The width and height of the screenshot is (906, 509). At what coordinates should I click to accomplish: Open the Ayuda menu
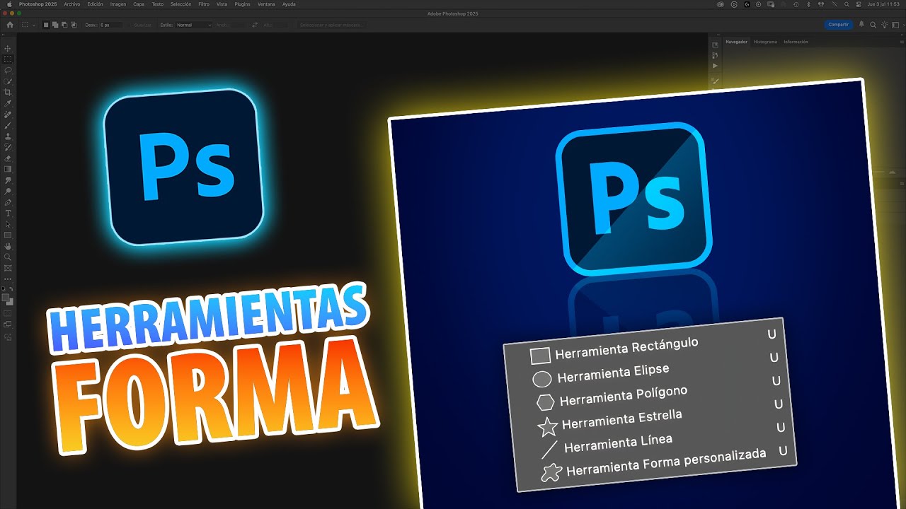pyautogui.click(x=289, y=4)
